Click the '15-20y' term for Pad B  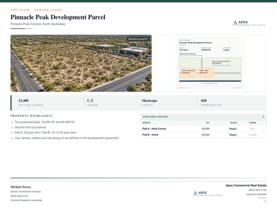252,135
